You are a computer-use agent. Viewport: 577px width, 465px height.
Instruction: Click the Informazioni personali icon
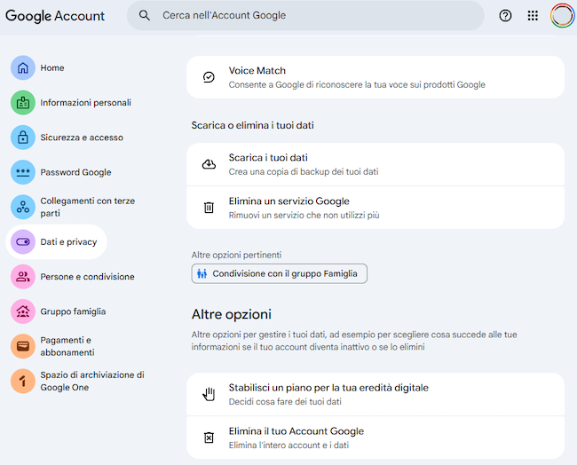coord(22,103)
